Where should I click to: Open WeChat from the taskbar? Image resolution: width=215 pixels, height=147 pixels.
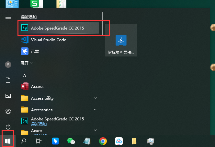click(71, 141)
